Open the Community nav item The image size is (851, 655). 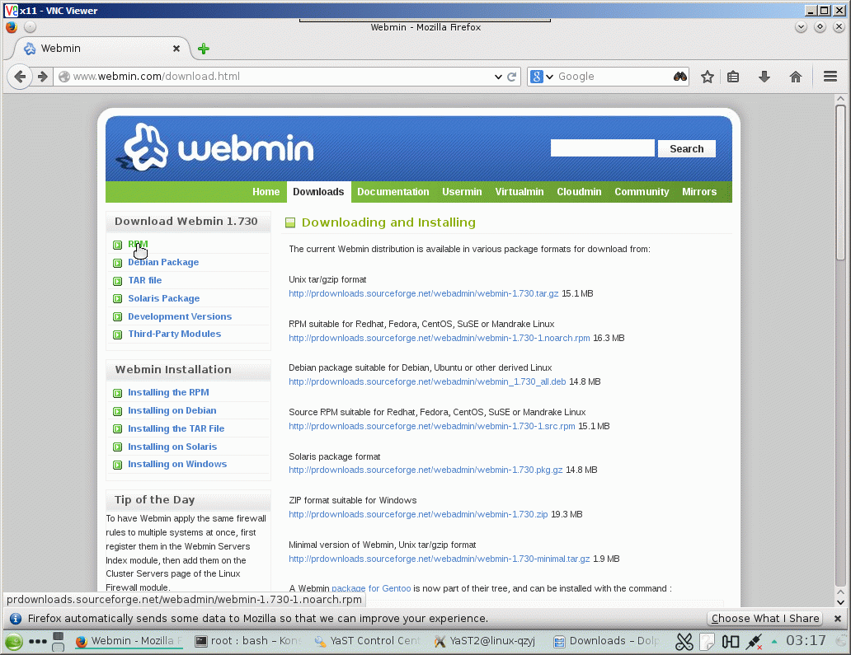coord(642,192)
